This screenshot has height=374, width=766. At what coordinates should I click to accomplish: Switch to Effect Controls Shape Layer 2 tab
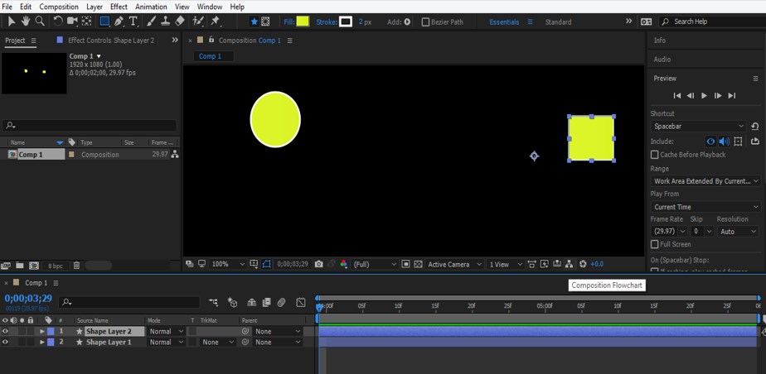pyautogui.click(x=110, y=40)
